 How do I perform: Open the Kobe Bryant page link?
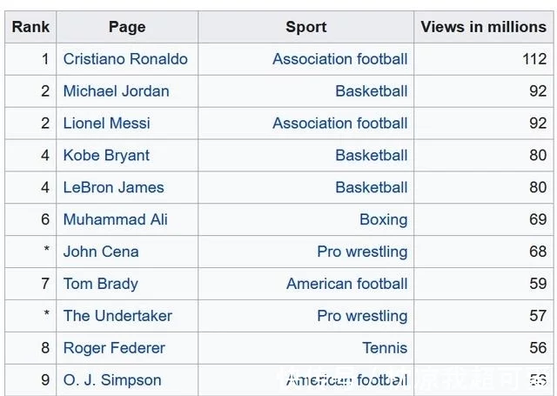106,156
